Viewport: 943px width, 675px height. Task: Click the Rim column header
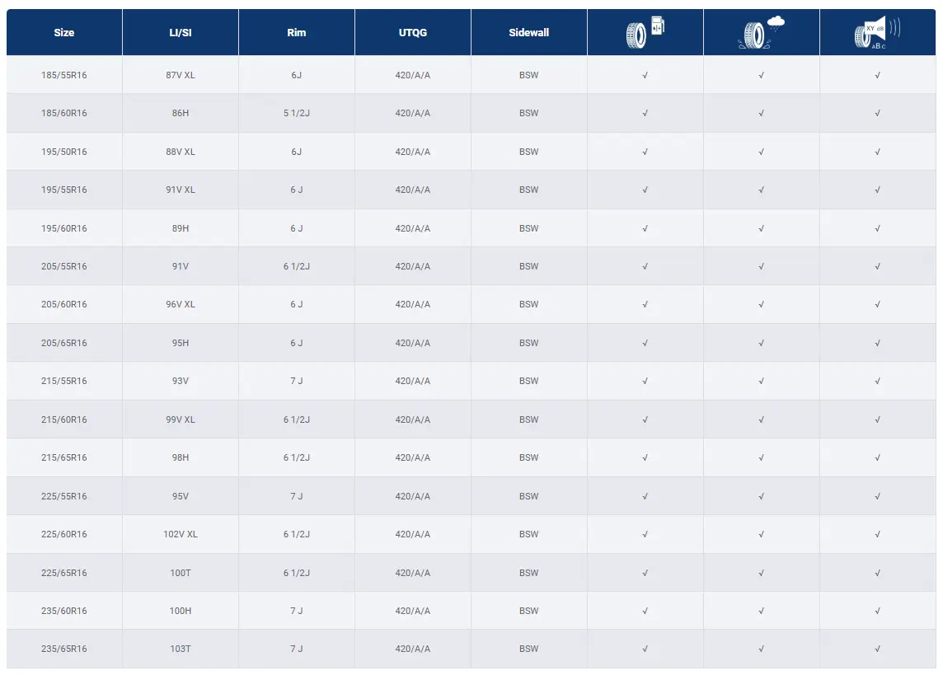pyautogui.click(x=297, y=33)
